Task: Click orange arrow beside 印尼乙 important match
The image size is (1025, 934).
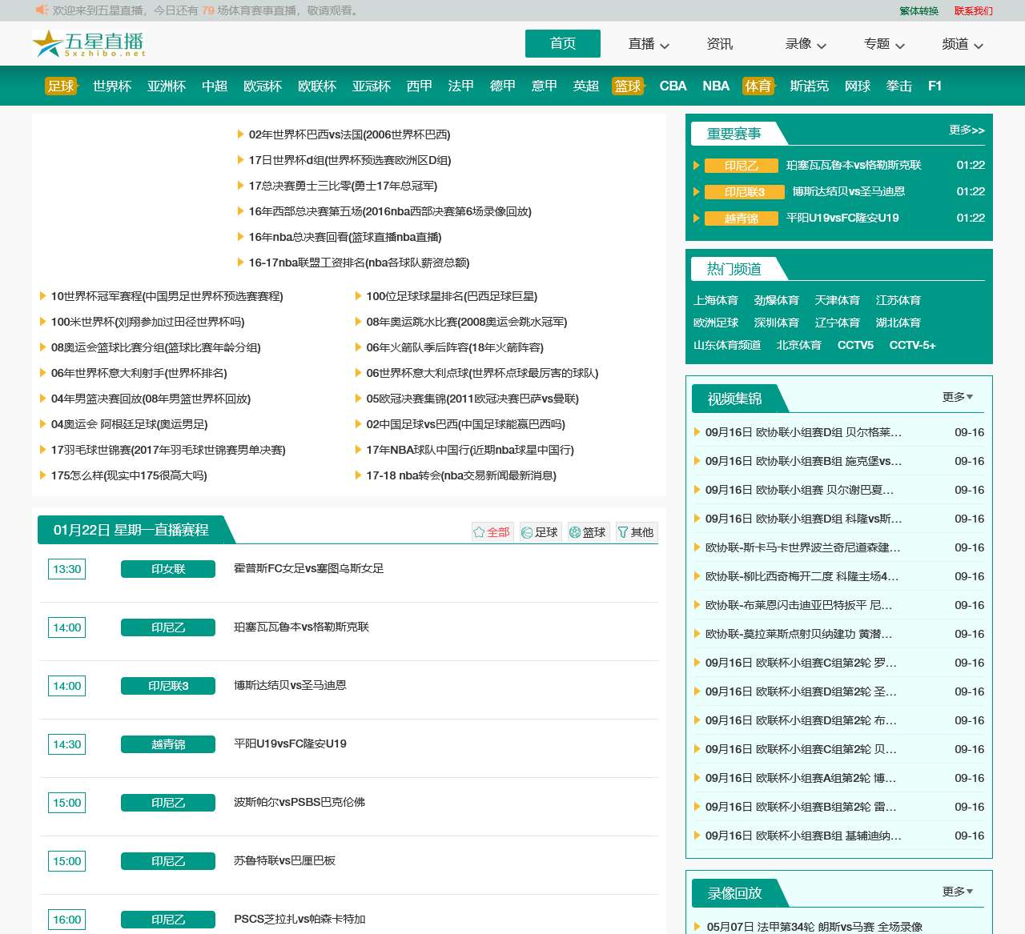Action: [x=697, y=166]
